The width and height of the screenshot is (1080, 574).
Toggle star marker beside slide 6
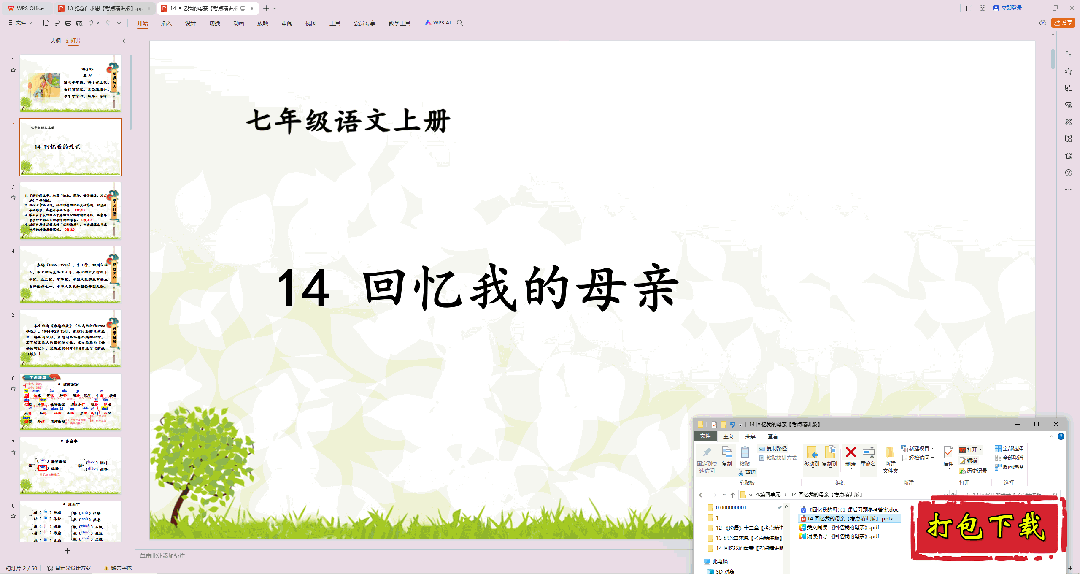click(13, 389)
